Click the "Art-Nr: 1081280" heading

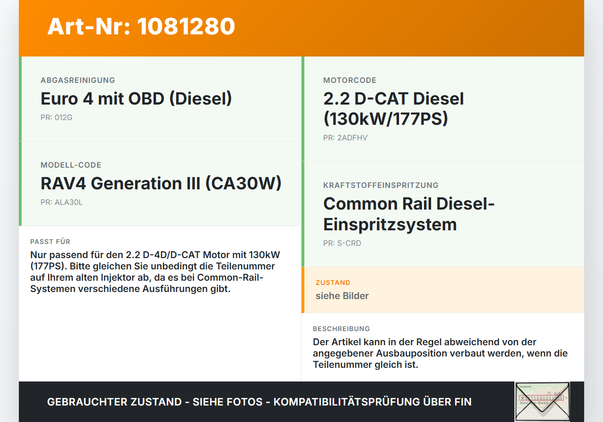coord(141,26)
